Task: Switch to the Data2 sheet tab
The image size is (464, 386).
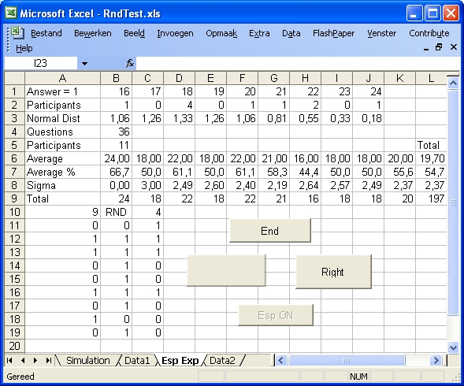Action: coord(222,361)
